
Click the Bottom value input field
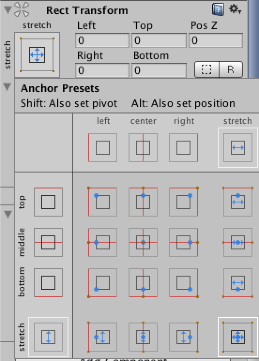159,70
